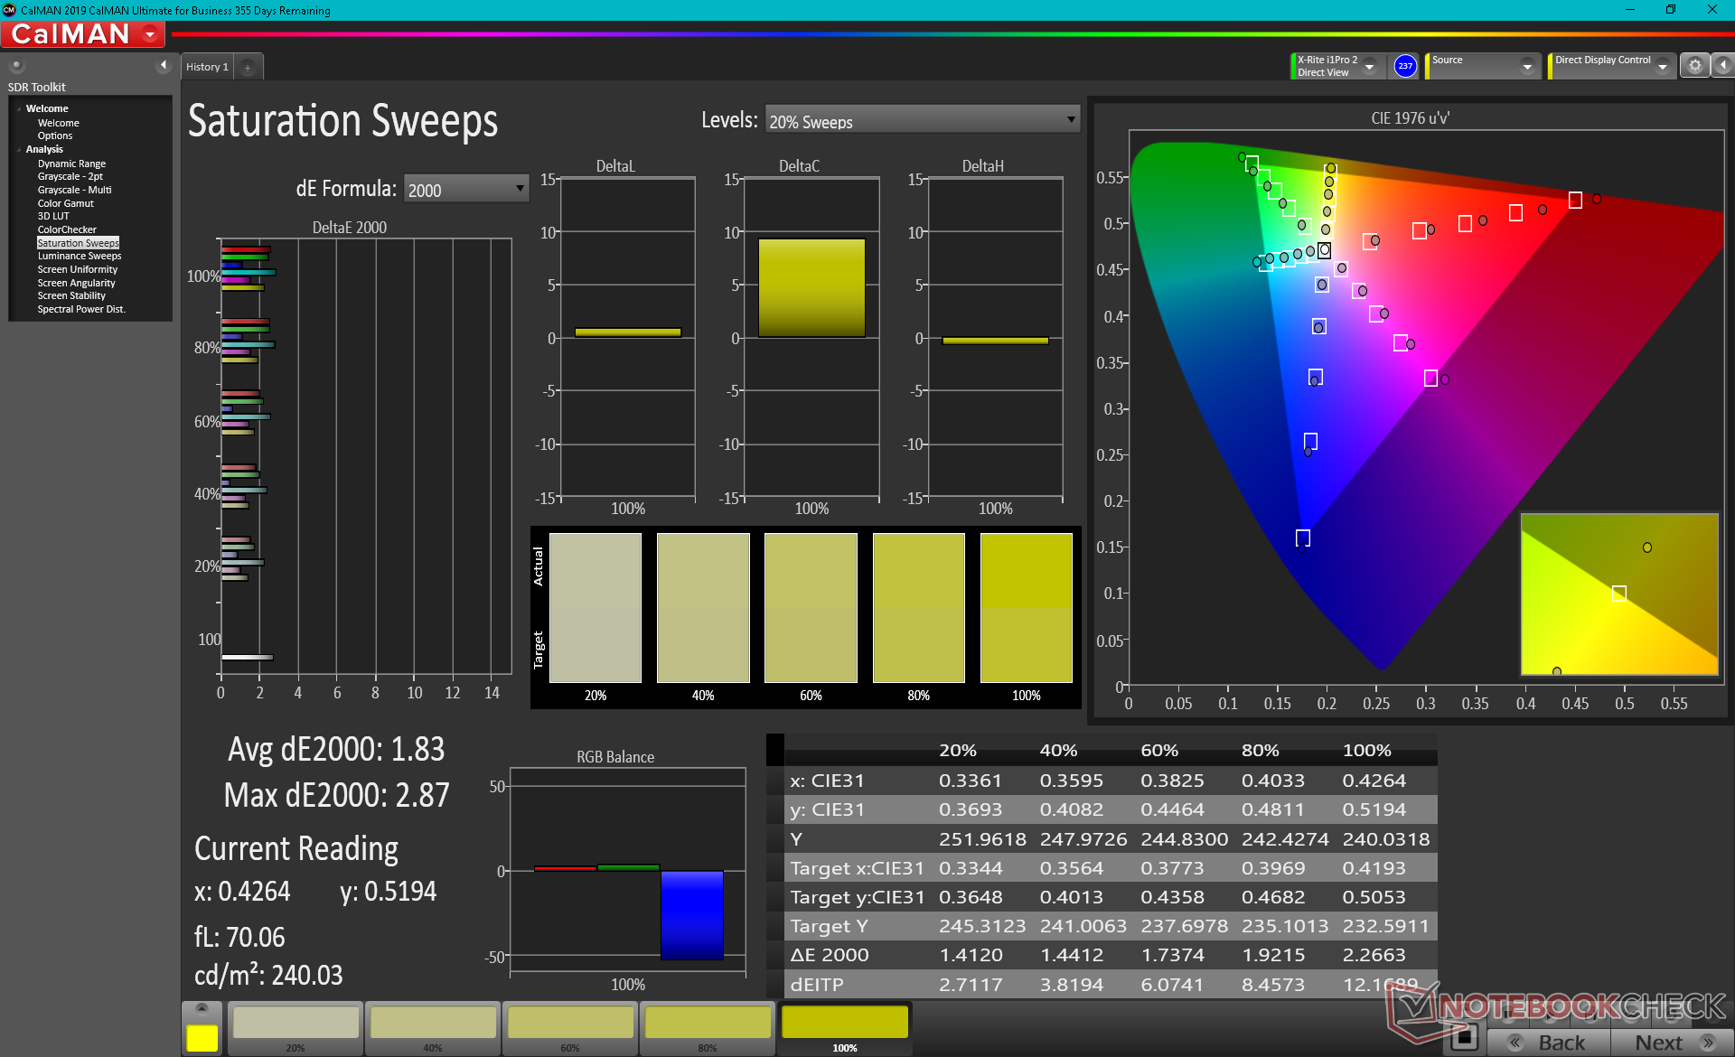
Task: Select Luminance Sweeps in the sidebar
Action: pyautogui.click(x=79, y=257)
